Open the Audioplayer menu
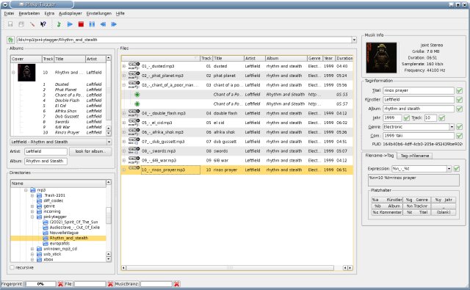This screenshot has width=470, height=290. click(x=70, y=13)
